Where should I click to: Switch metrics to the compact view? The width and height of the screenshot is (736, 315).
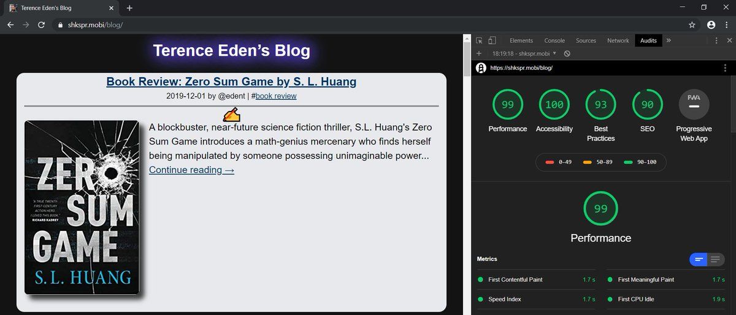pyautogui.click(x=699, y=259)
